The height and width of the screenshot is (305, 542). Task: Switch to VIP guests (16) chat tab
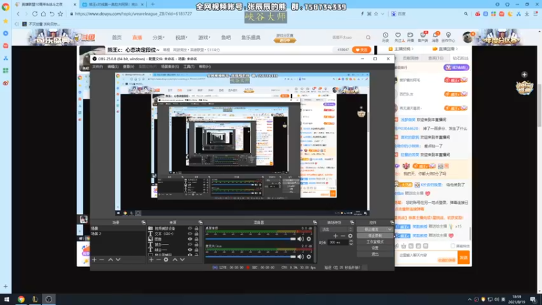click(436, 58)
